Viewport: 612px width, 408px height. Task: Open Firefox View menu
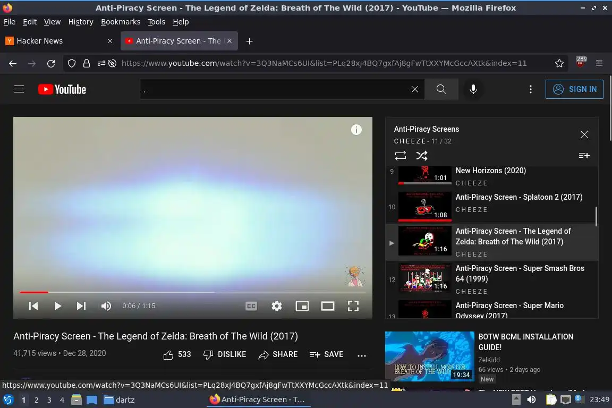52,22
